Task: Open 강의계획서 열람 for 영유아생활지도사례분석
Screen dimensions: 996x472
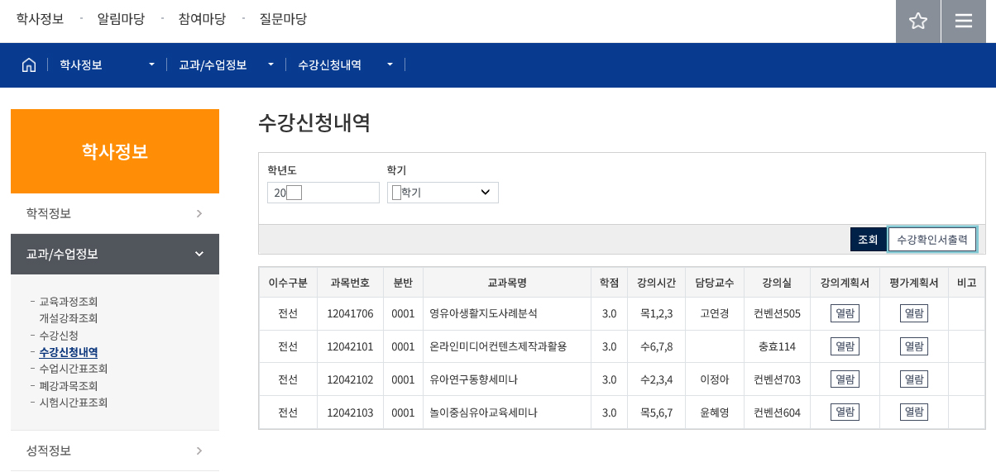Action: click(x=845, y=313)
